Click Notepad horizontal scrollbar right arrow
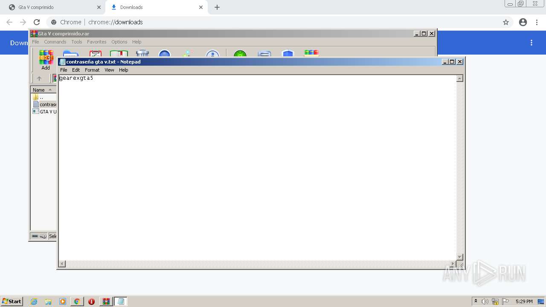The image size is (546, 307). 453,264
